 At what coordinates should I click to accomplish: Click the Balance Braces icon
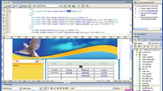point(4,29)
